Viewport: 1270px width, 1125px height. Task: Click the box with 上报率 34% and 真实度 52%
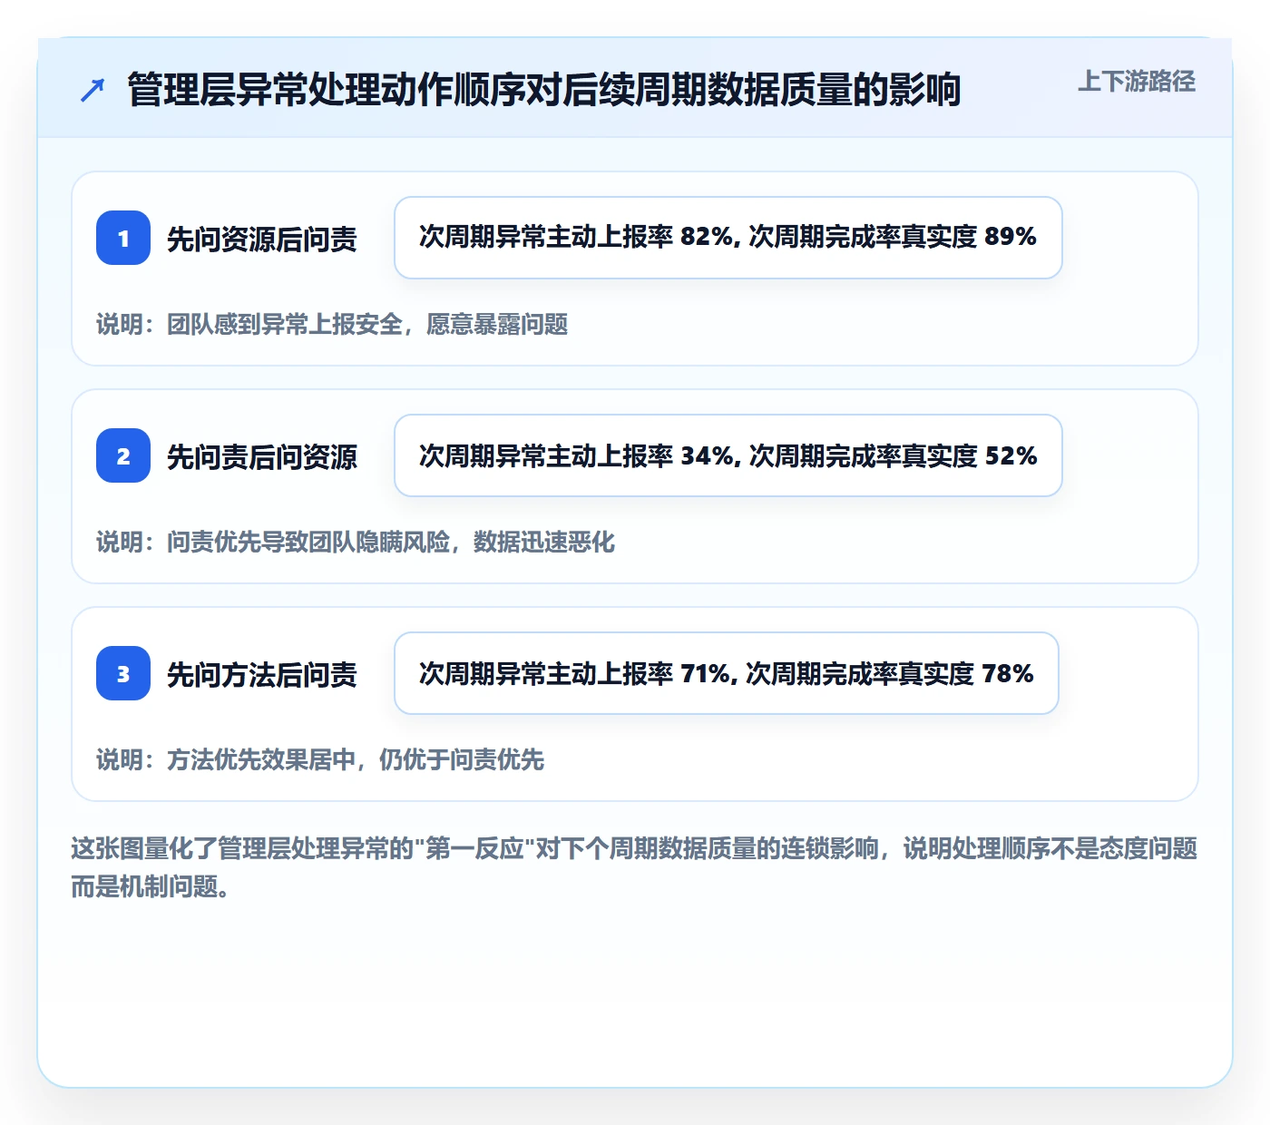coord(728,455)
